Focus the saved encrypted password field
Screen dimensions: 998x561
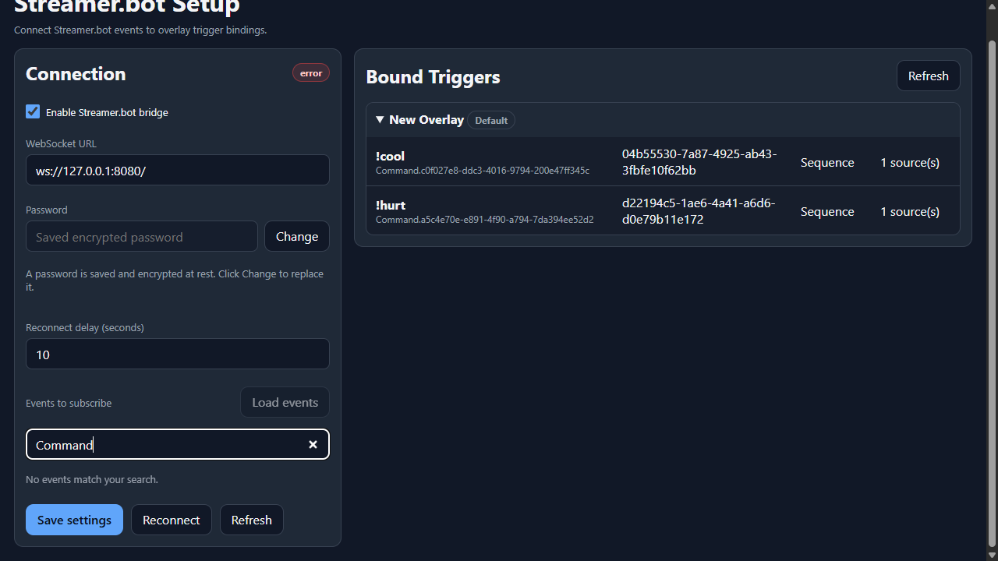tap(142, 237)
